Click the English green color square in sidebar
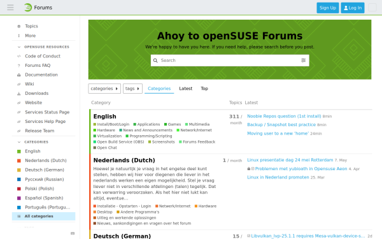The height and width of the screenshot is (239, 382). pyautogui.click(x=19, y=152)
